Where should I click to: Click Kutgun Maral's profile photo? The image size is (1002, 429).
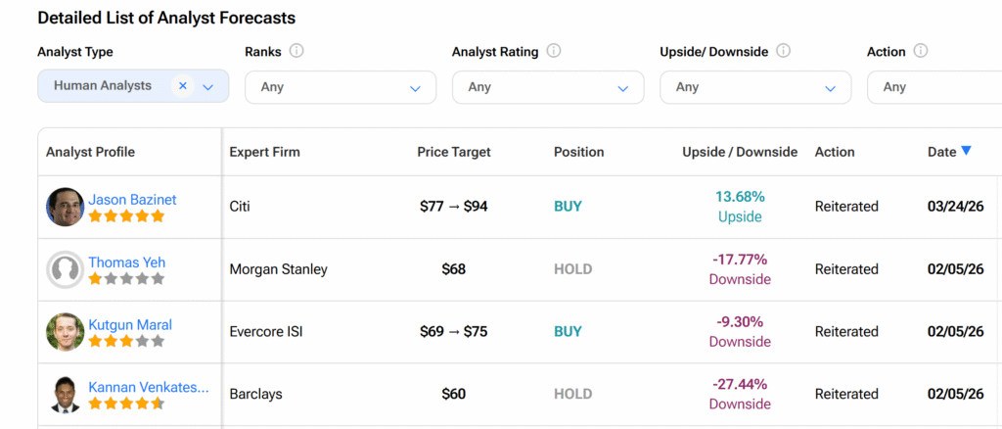coord(65,332)
